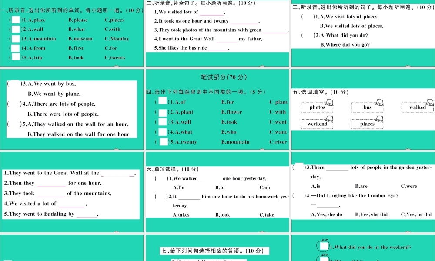Select the 'photos' word box
Image resolution: width=435 pixels, height=261 pixels.
317,107
